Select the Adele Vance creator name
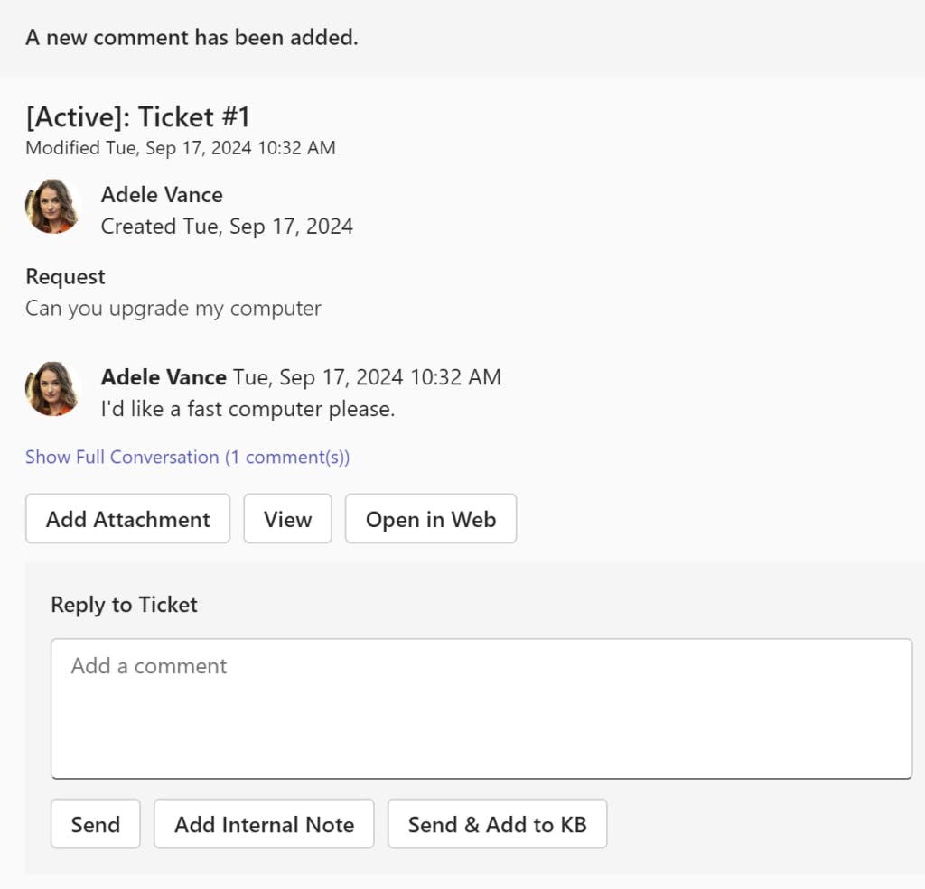This screenshot has height=889, width=925. [162, 194]
